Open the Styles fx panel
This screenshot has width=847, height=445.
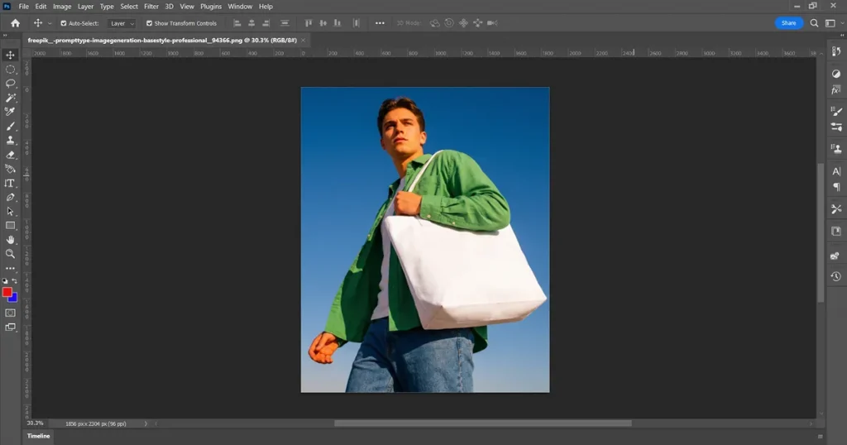coord(836,89)
